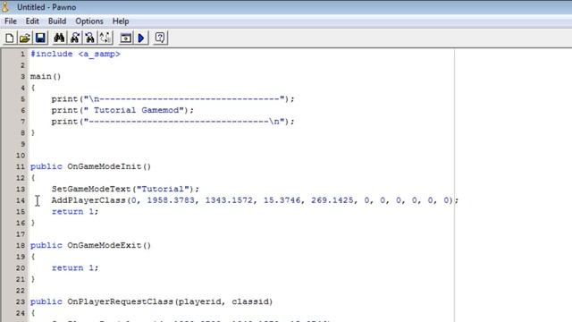This screenshot has height=322, width=572.
Task: Click the 'main()' text on line 3
Action: click(x=46, y=76)
